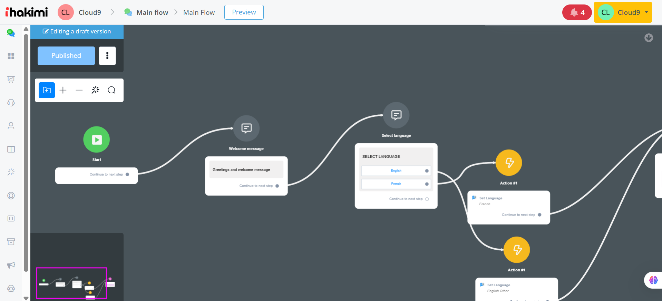Image resolution: width=662 pixels, height=301 pixels.
Task: Click the sidebar scroll down arrow
Action: [26, 298]
